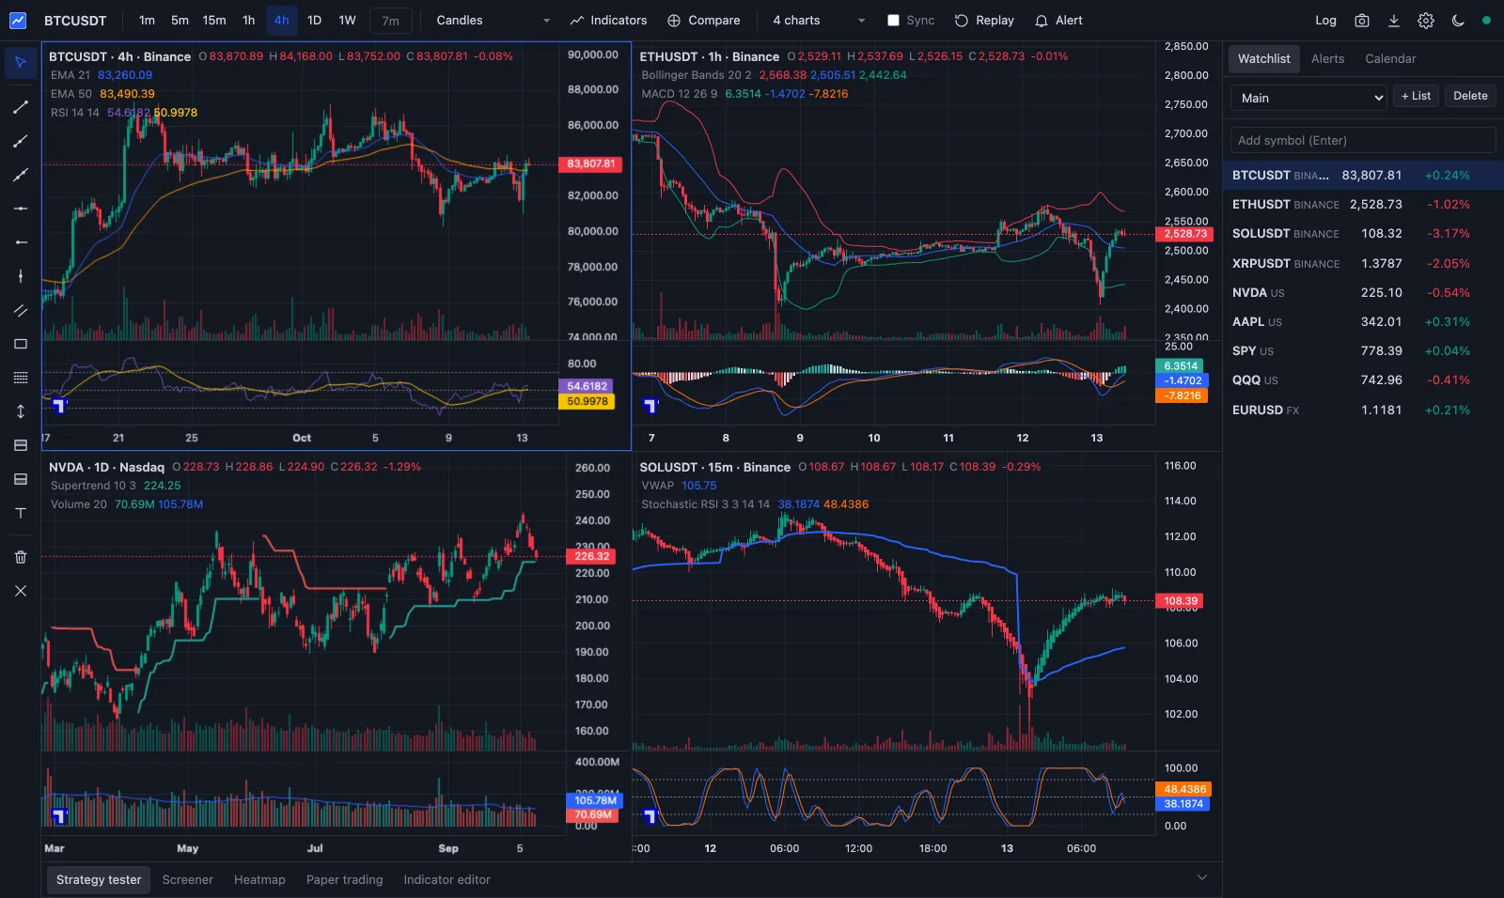Select NVDA row in watchlist
1504x898 pixels.
1363,293
